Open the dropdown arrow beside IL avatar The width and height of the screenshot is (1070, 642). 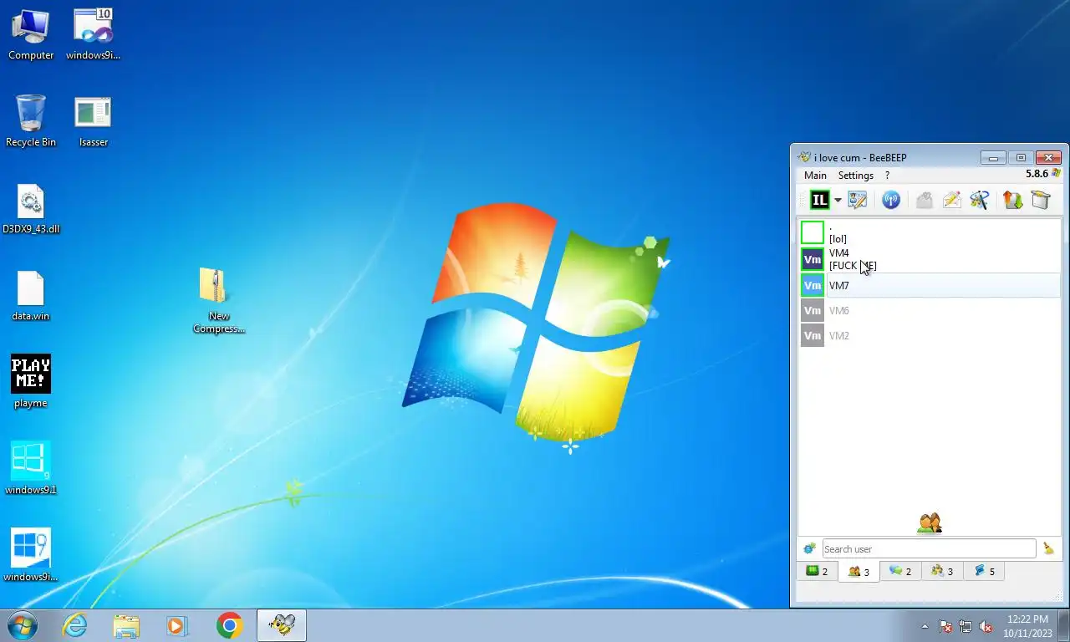(x=838, y=201)
